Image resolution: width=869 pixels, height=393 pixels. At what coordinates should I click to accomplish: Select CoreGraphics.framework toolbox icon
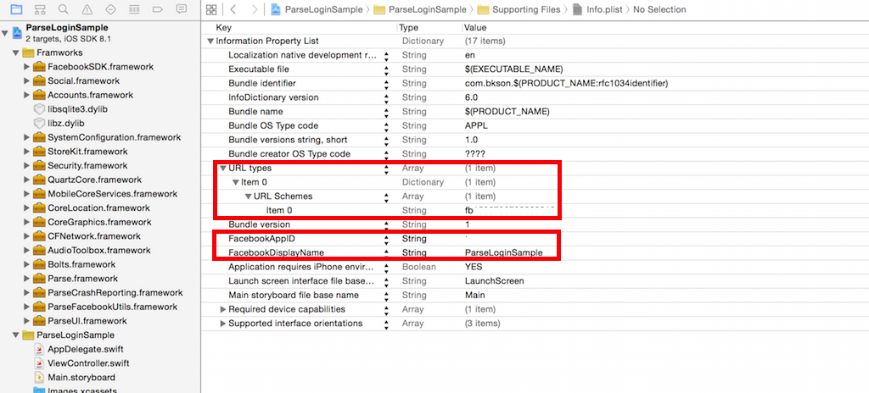(x=39, y=222)
